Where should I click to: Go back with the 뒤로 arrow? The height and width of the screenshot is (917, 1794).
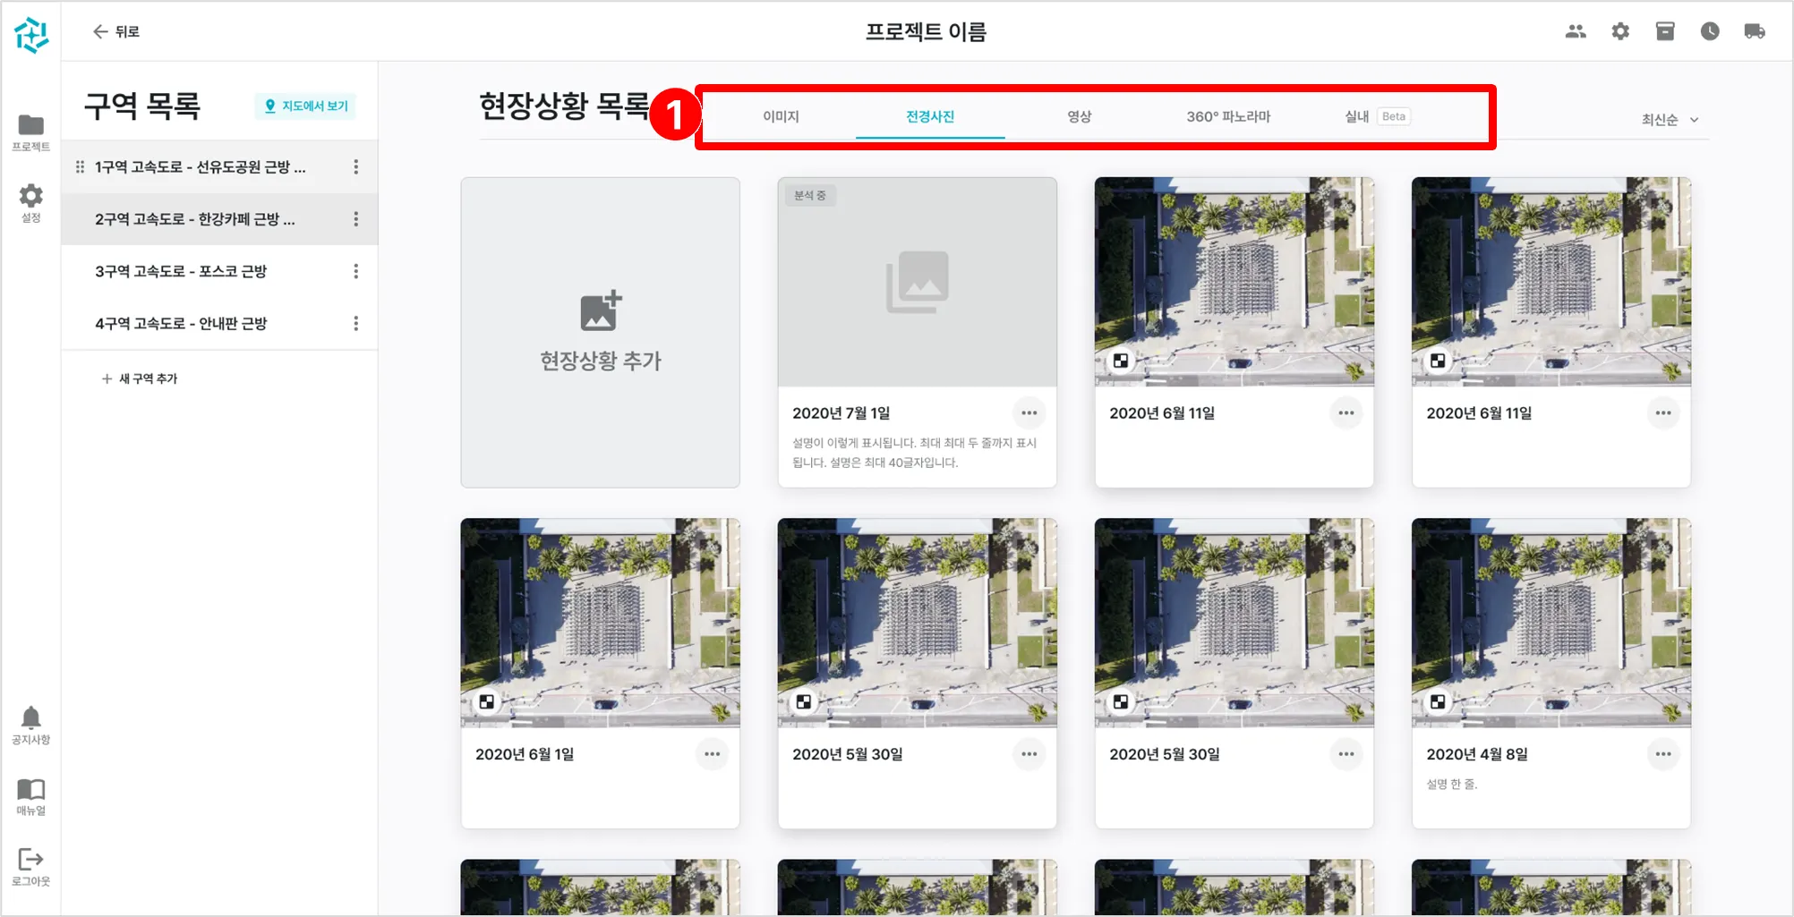115,31
